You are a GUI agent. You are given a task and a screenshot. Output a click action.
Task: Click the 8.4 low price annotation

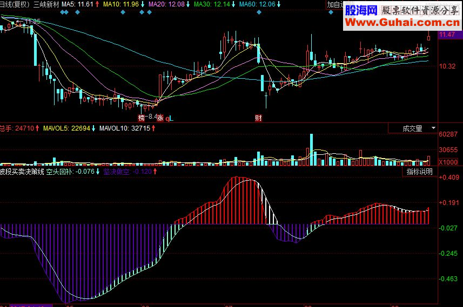pos(151,117)
